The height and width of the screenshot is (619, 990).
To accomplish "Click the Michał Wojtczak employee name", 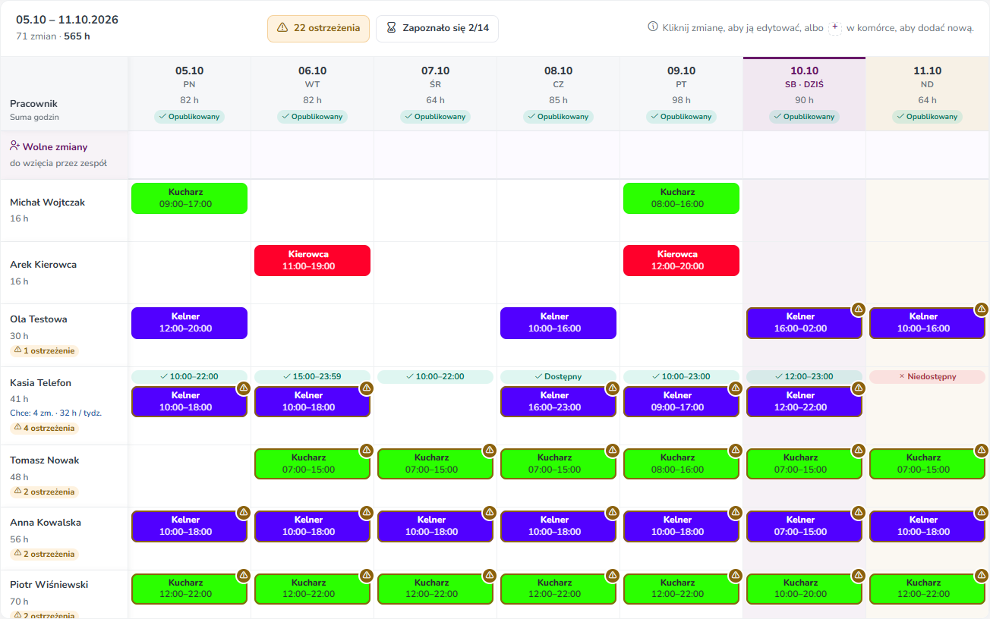I will 47,203.
